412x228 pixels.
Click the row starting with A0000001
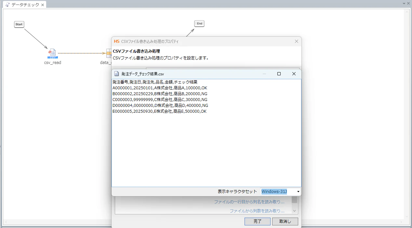(x=160, y=88)
